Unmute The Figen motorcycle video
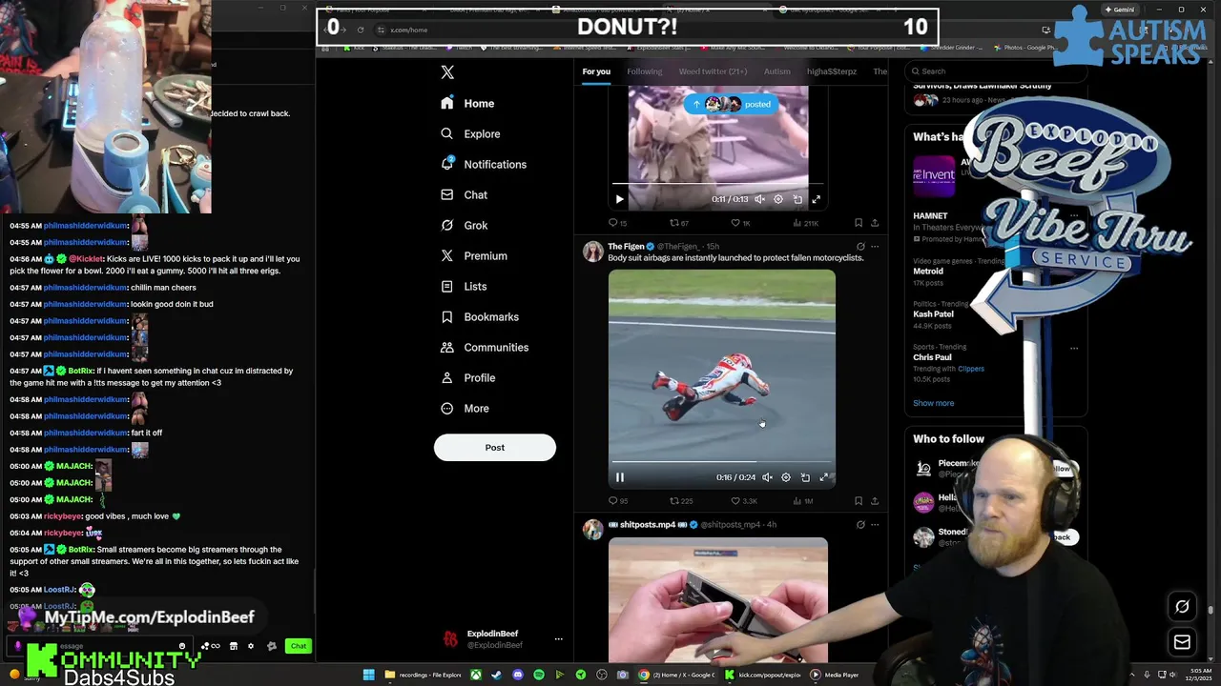 pyautogui.click(x=767, y=477)
